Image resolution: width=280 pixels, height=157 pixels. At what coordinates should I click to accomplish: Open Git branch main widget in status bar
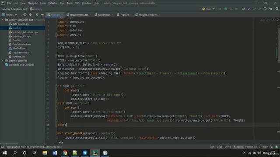pos(264,147)
